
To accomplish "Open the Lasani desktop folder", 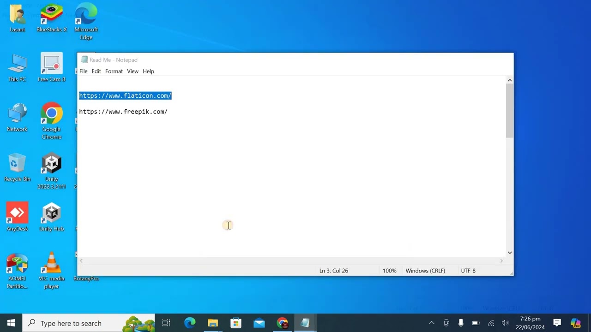I will (17, 18).
